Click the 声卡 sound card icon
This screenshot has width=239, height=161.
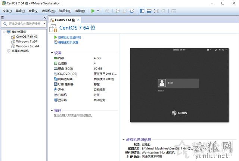click(56, 90)
